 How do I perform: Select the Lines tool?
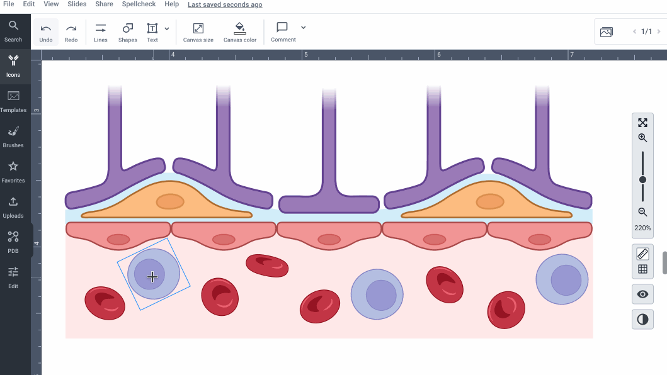[x=101, y=32]
